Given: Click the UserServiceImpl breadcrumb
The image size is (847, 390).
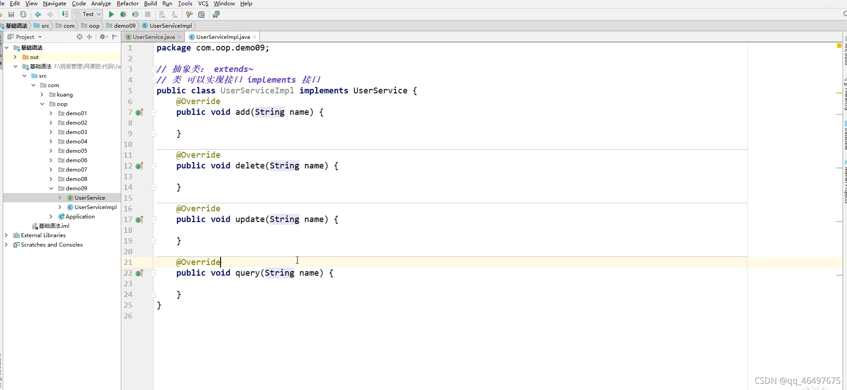Looking at the screenshot, I should click(x=167, y=26).
